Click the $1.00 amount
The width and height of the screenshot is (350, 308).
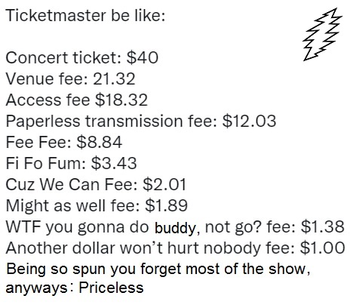coord(323,248)
